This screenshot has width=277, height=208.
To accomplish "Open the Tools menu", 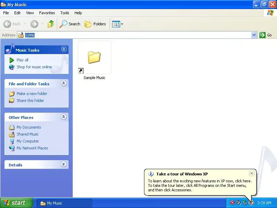I will click(65, 13).
